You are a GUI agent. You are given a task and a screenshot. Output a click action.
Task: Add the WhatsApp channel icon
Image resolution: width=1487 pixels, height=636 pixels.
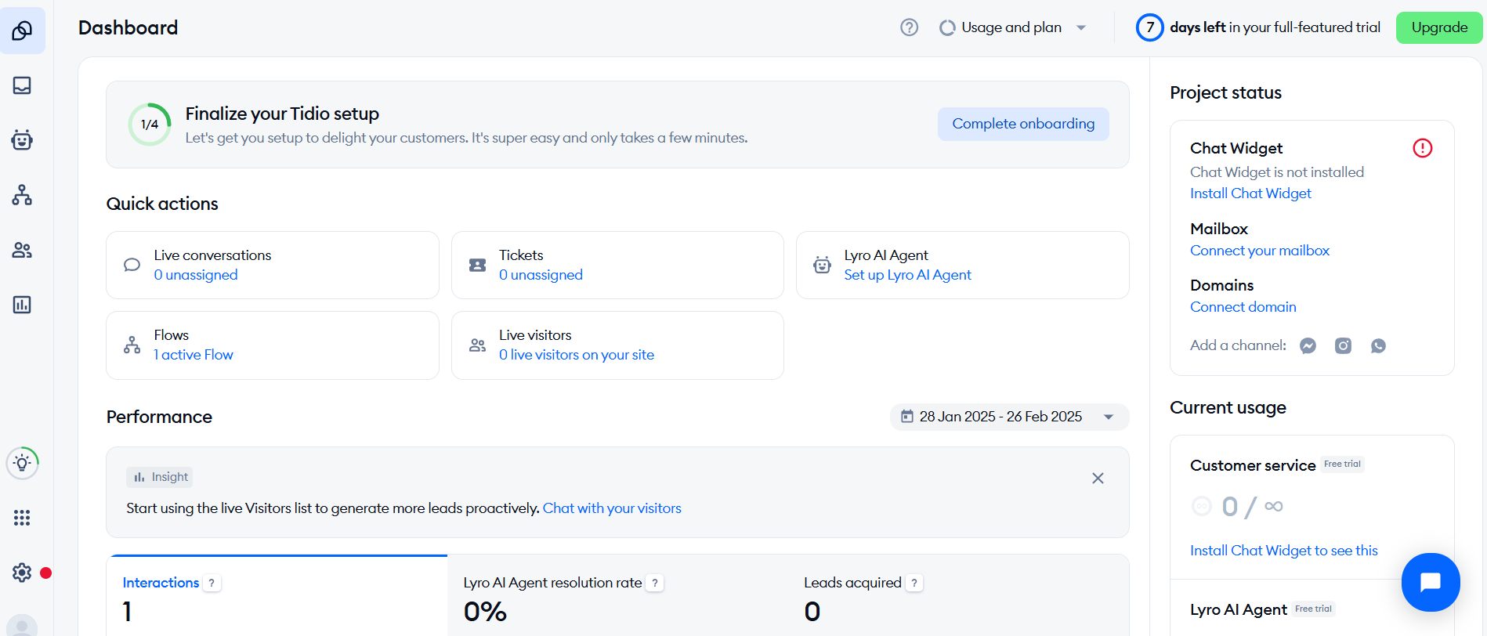[1378, 345]
